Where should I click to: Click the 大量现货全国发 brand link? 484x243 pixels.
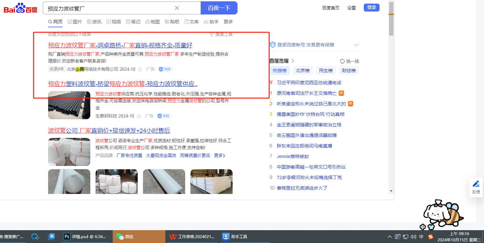161,155
